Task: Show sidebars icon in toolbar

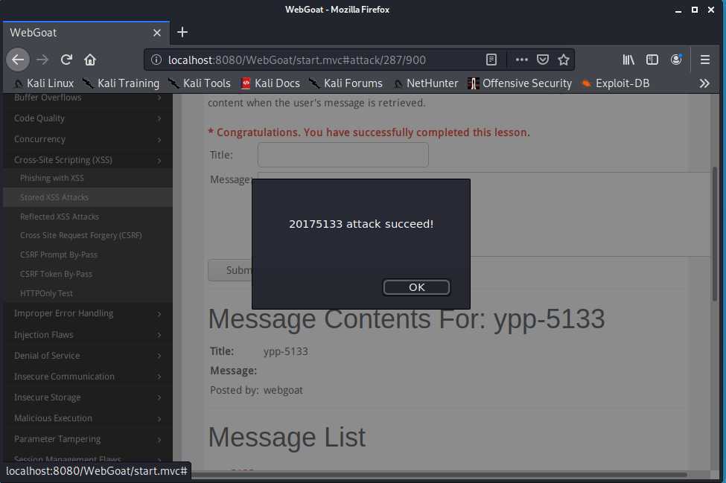Action: coord(652,60)
